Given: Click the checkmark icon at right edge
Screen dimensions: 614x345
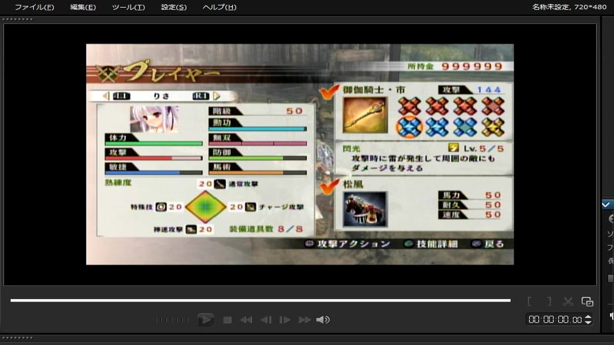Looking at the screenshot, I should 606,204.
